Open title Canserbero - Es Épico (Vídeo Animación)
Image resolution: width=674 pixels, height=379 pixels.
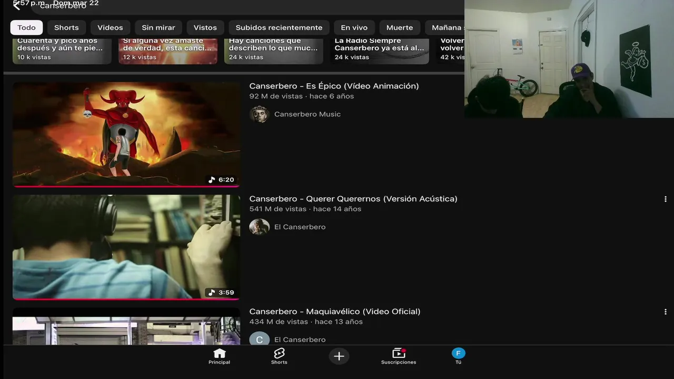pos(334,86)
